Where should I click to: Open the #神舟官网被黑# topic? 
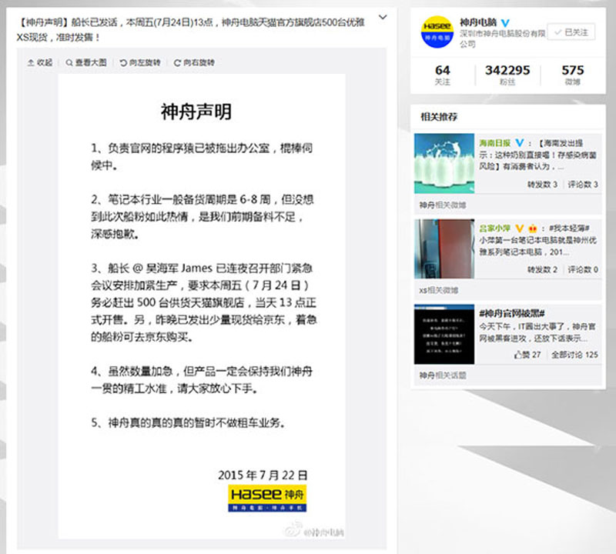tap(511, 313)
